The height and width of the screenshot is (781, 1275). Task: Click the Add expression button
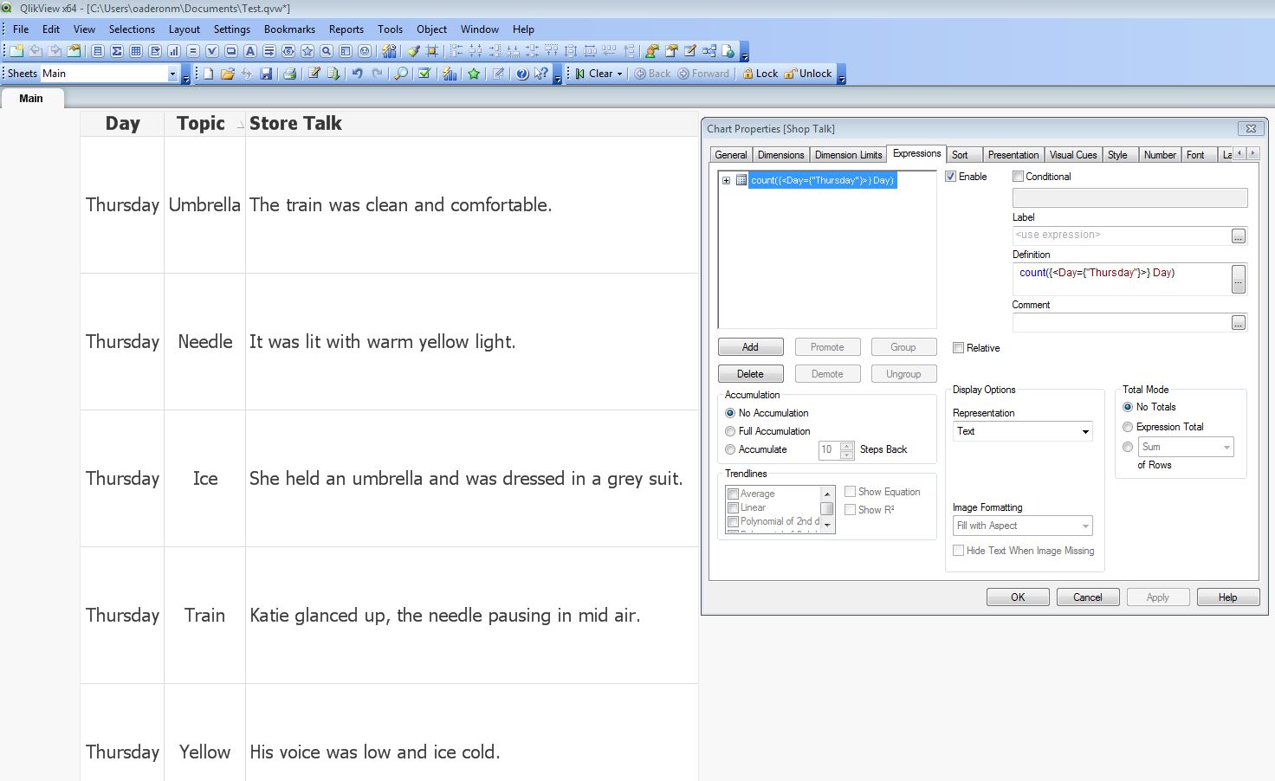(750, 347)
